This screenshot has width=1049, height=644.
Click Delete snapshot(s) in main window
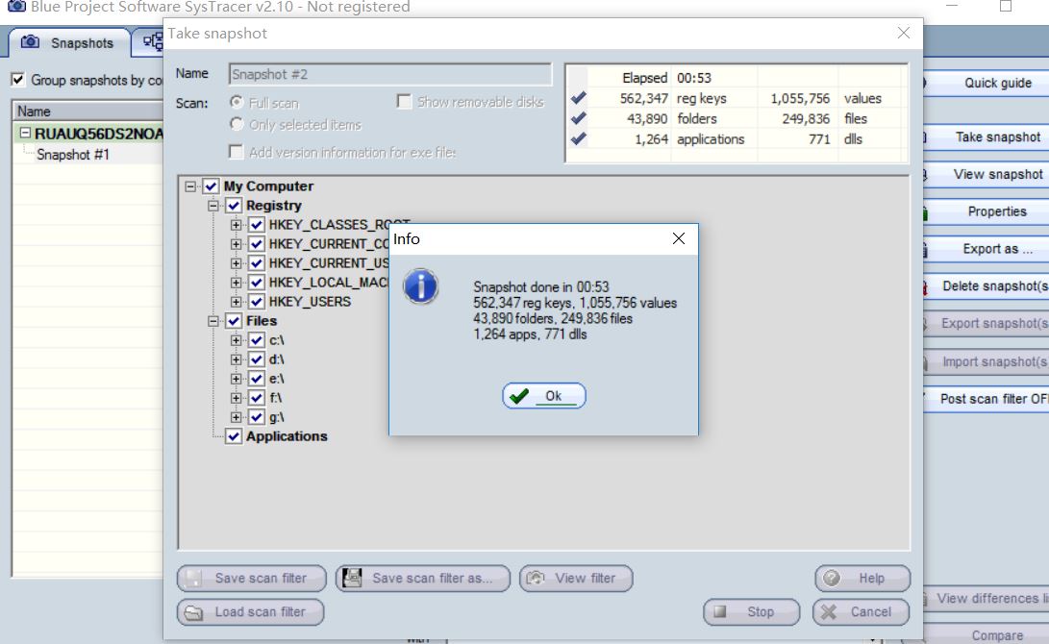click(987, 286)
